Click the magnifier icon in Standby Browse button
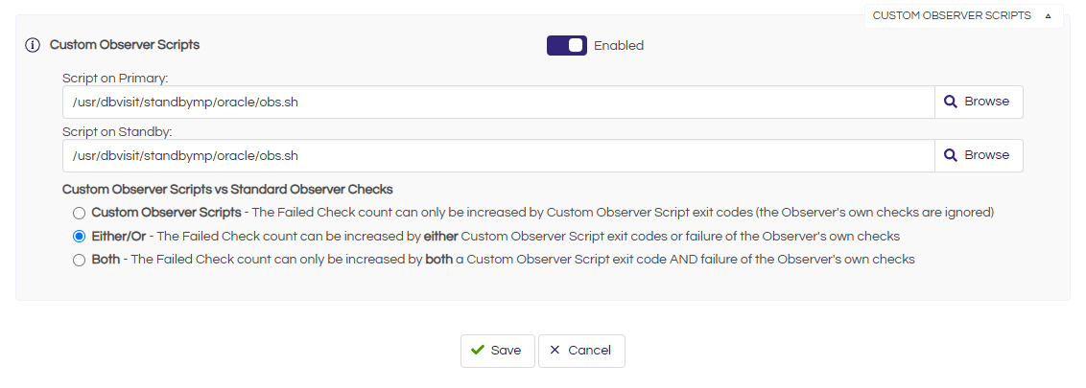The width and height of the screenshot is (1086, 388). tap(952, 155)
